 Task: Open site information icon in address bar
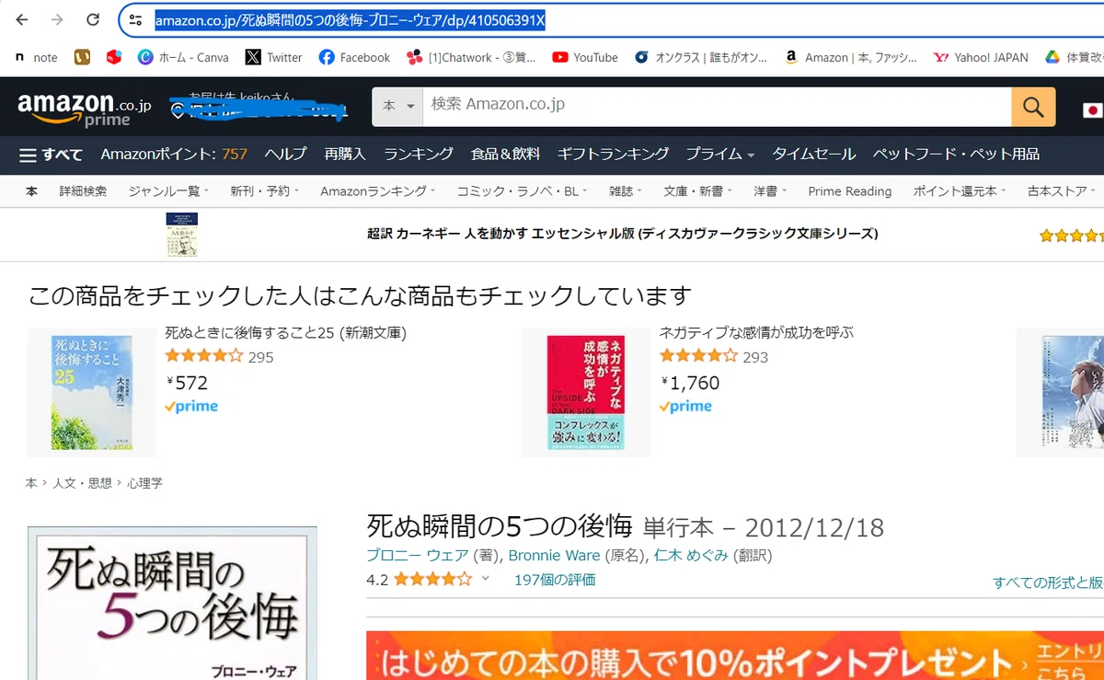[x=135, y=20]
